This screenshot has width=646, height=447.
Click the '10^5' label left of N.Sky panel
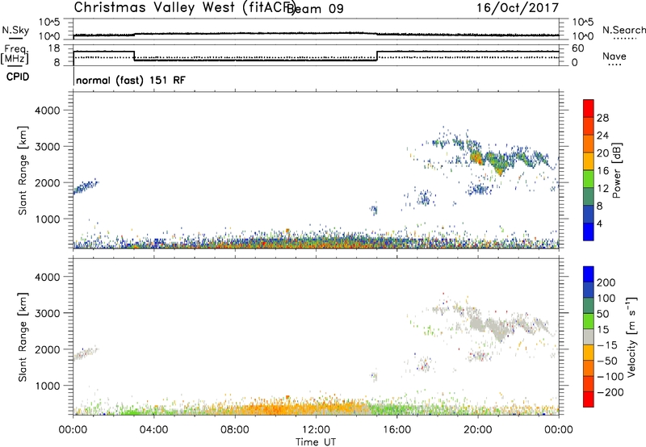pyautogui.click(x=49, y=22)
